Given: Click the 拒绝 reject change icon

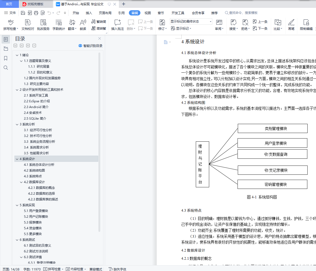Looking at the screenshot, I should click(245, 22).
